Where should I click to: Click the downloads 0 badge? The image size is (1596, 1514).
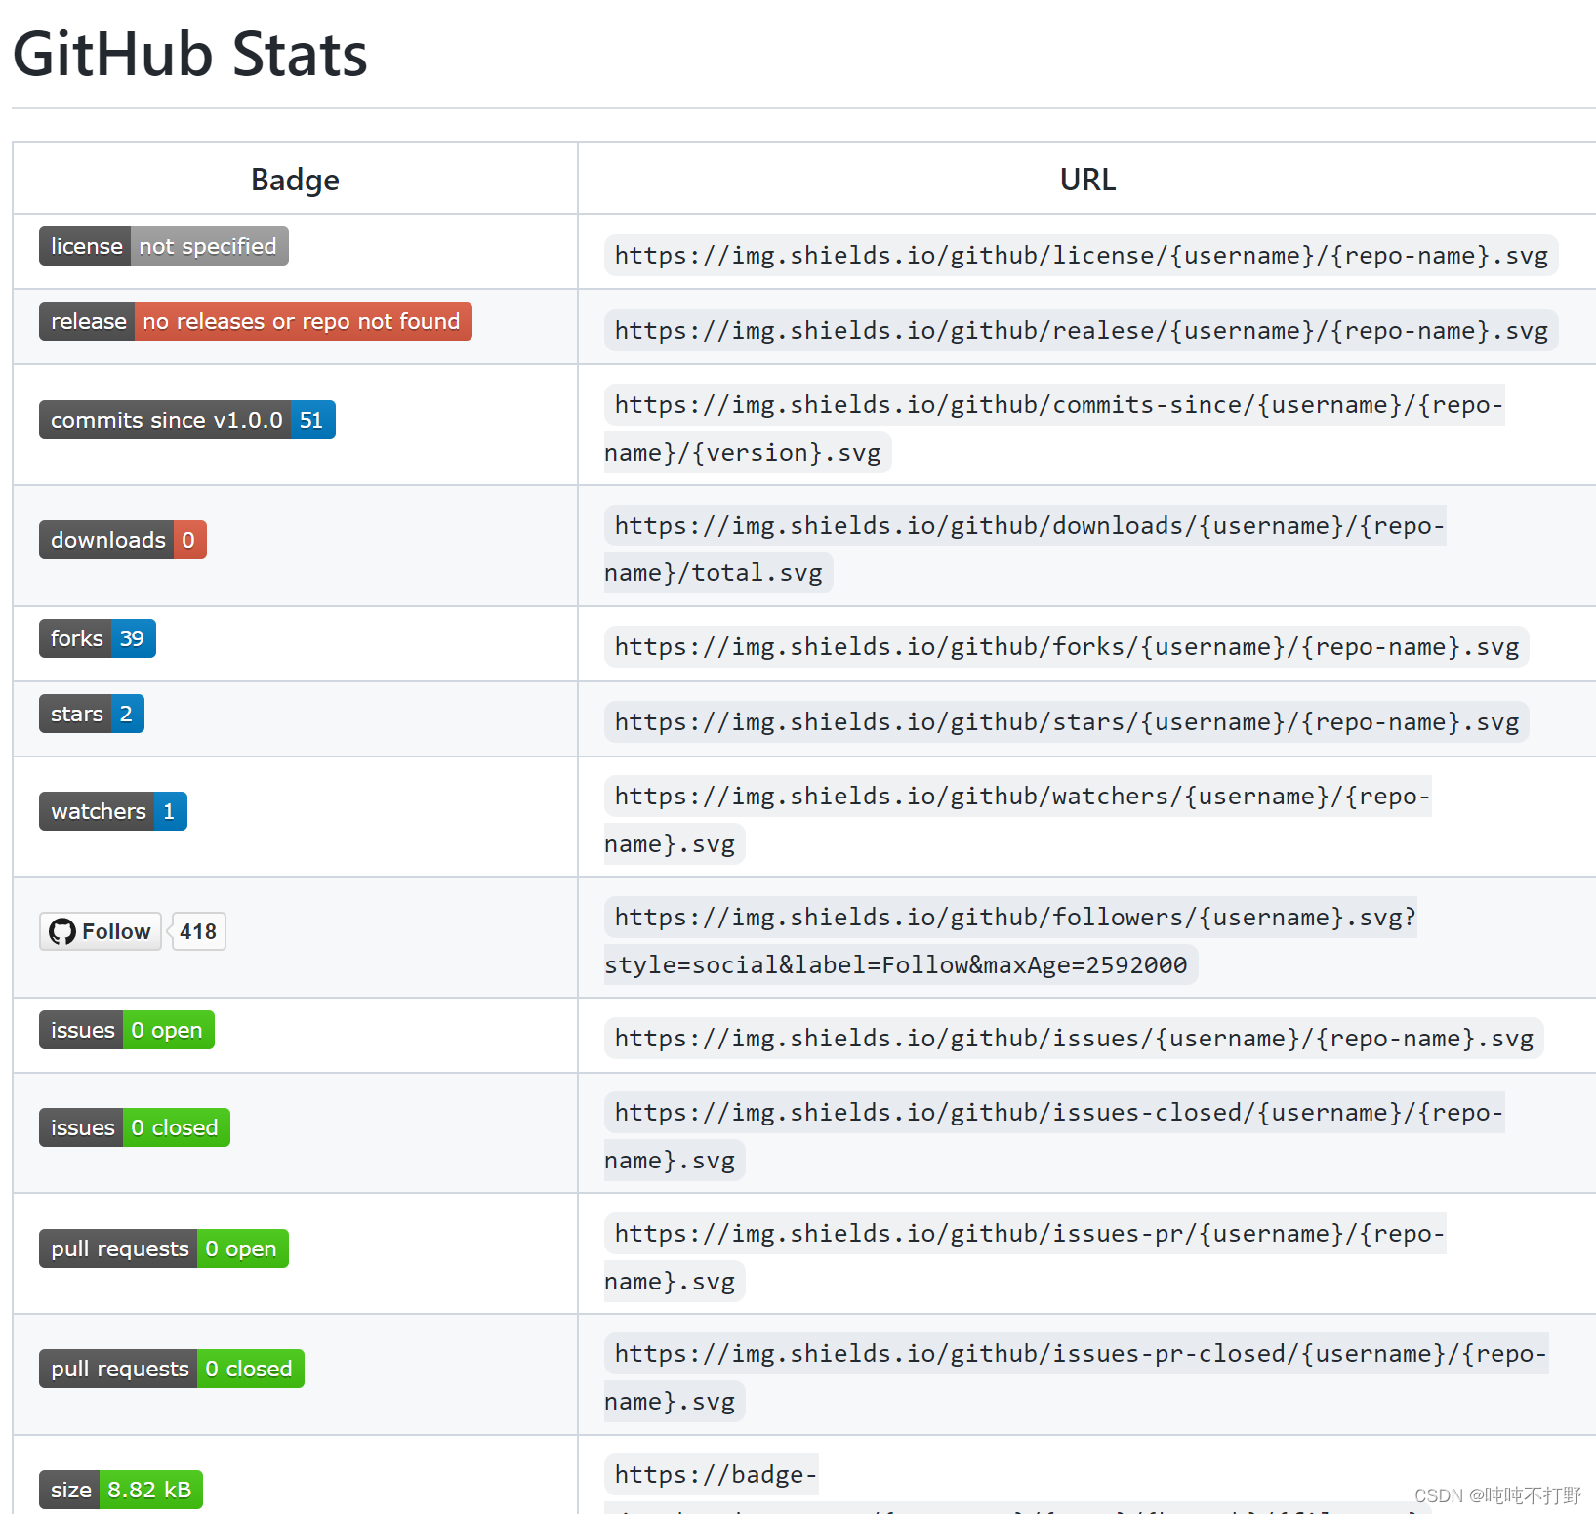[x=123, y=540]
